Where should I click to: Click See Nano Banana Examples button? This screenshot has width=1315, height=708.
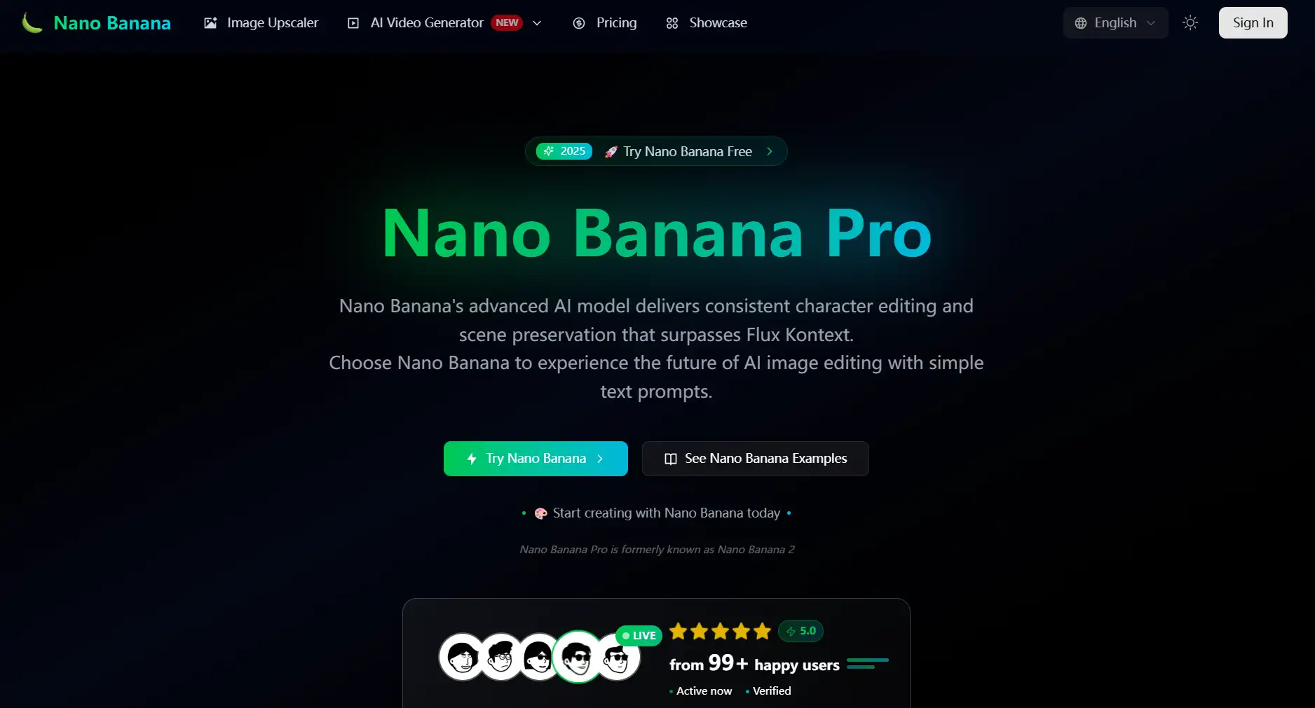coord(755,459)
